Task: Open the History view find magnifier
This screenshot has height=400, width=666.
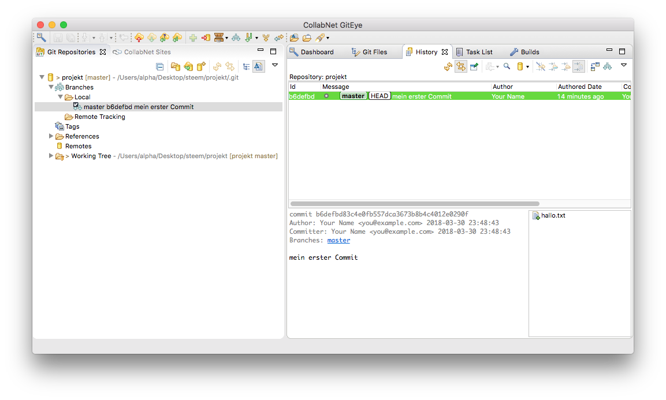Action: (507, 66)
